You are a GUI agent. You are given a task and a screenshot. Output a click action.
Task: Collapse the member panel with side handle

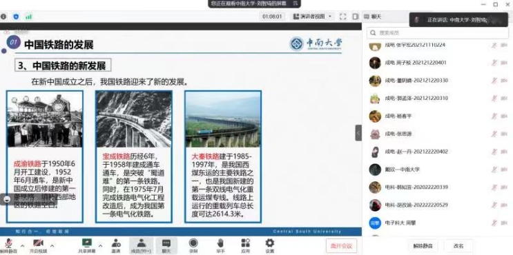tap(358, 133)
